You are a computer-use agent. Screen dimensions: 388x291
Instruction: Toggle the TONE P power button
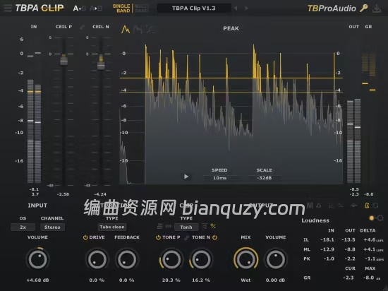pos(158,237)
